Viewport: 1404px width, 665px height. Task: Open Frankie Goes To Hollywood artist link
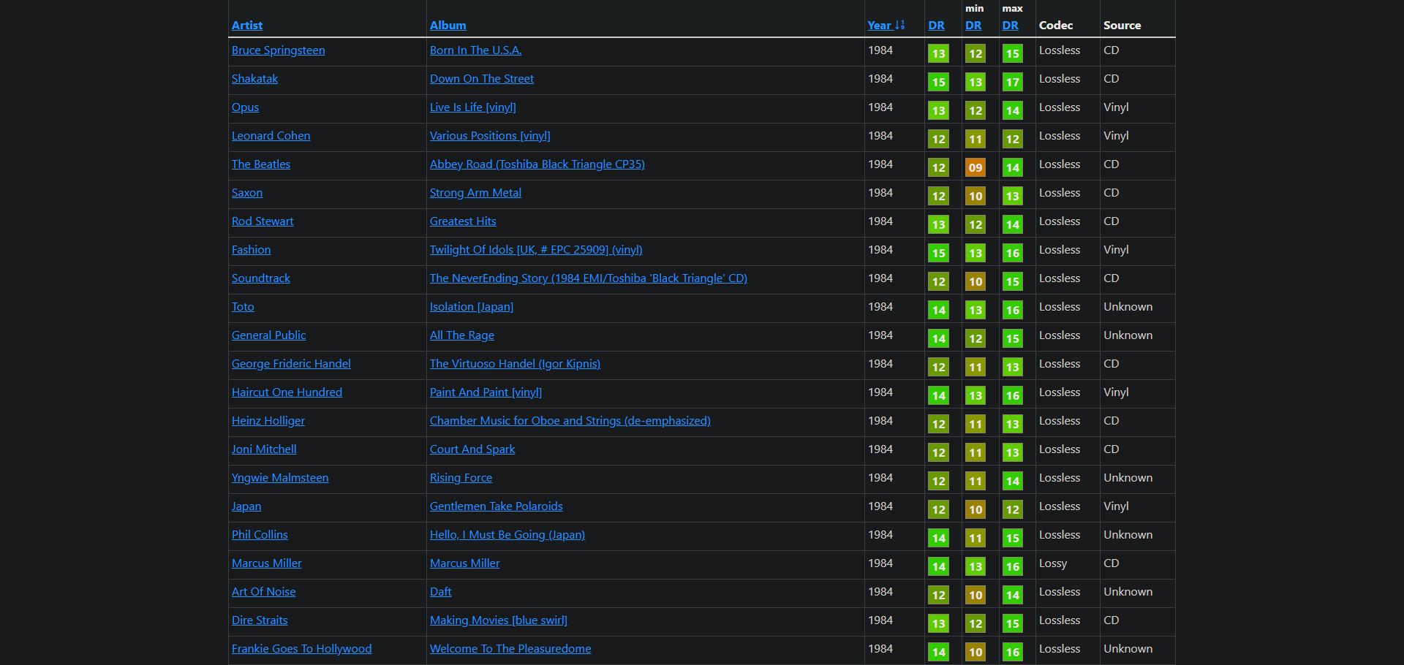[301, 649]
